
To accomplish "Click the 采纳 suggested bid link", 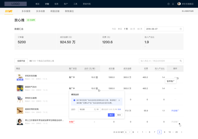I will coord(119,109).
